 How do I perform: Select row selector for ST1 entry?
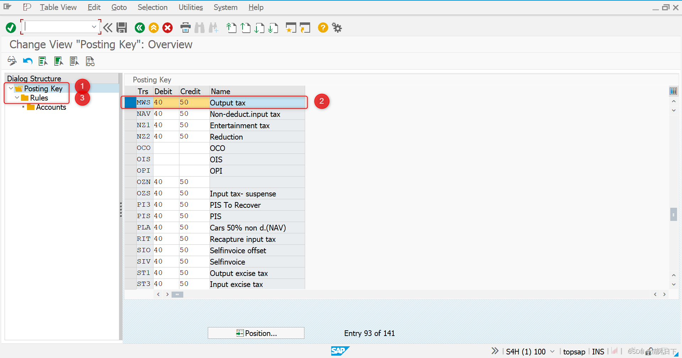pyautogui.click(x=130, y=273)
